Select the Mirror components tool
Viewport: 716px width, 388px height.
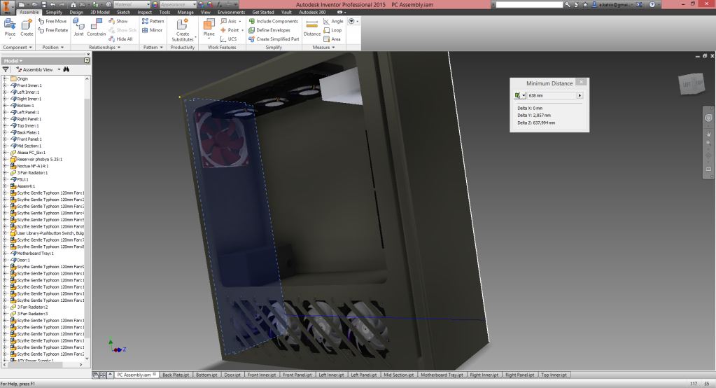pos(153,30)
